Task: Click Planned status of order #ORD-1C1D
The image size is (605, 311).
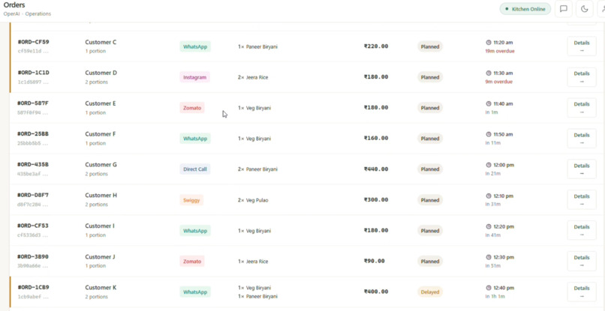Action: 430,77
